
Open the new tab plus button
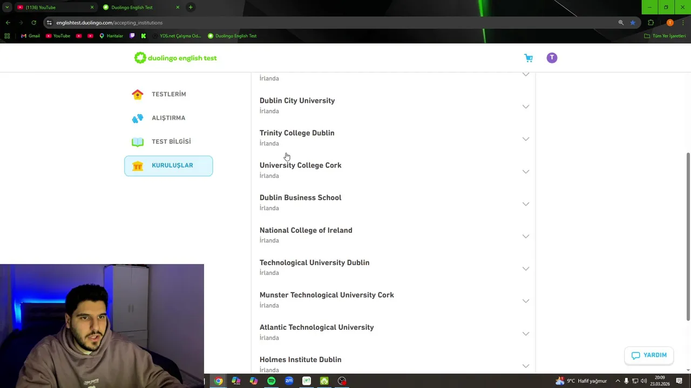pos(191,8)
